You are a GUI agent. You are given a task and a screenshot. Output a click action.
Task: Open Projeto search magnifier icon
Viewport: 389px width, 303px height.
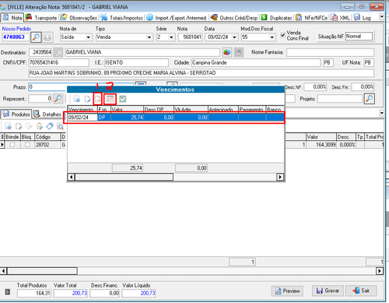(370, 99)
